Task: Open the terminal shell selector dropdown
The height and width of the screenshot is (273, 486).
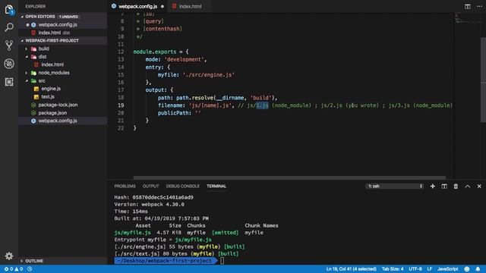Action: coord(395,186)
